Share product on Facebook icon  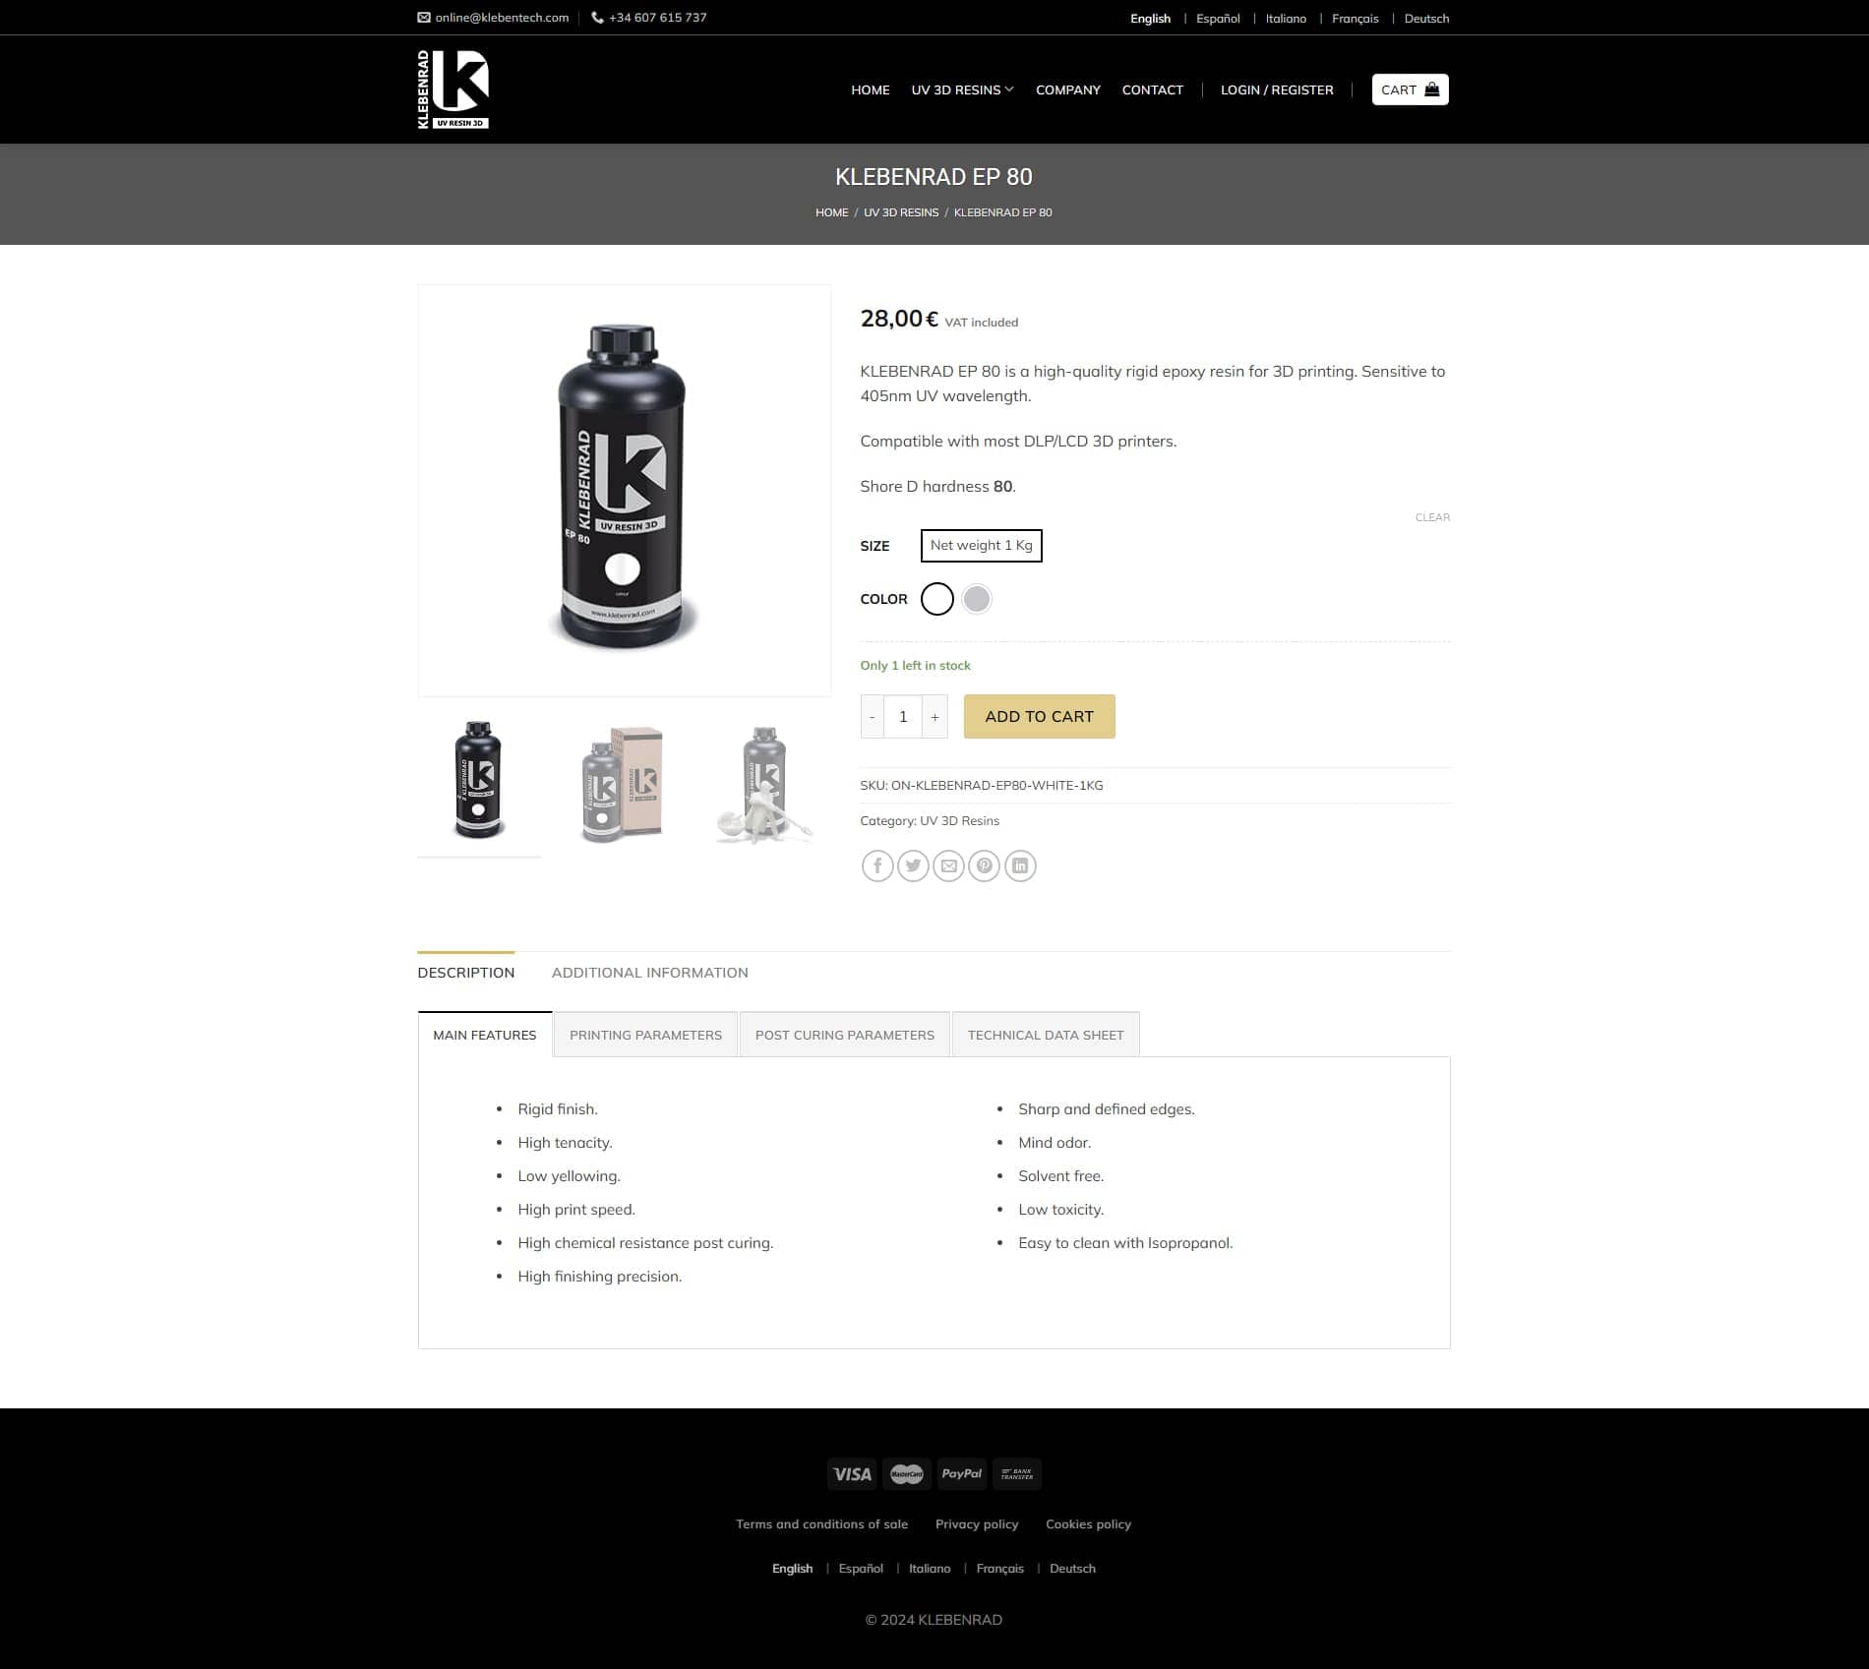[x=877, y=865]
